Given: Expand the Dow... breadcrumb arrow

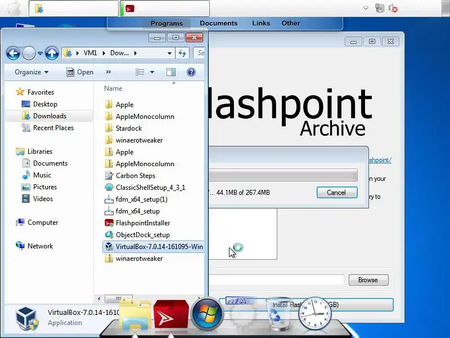Looking at the screenshot, I should point(135,53).
